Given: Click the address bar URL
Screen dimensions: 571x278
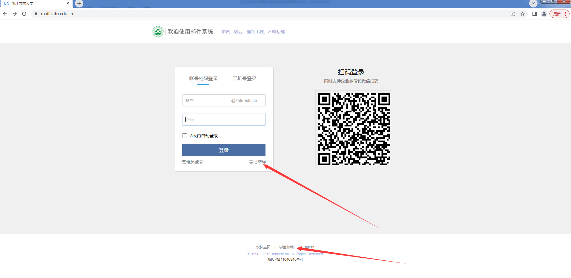Looking at the screenshot, I should (x=57, y=14).
